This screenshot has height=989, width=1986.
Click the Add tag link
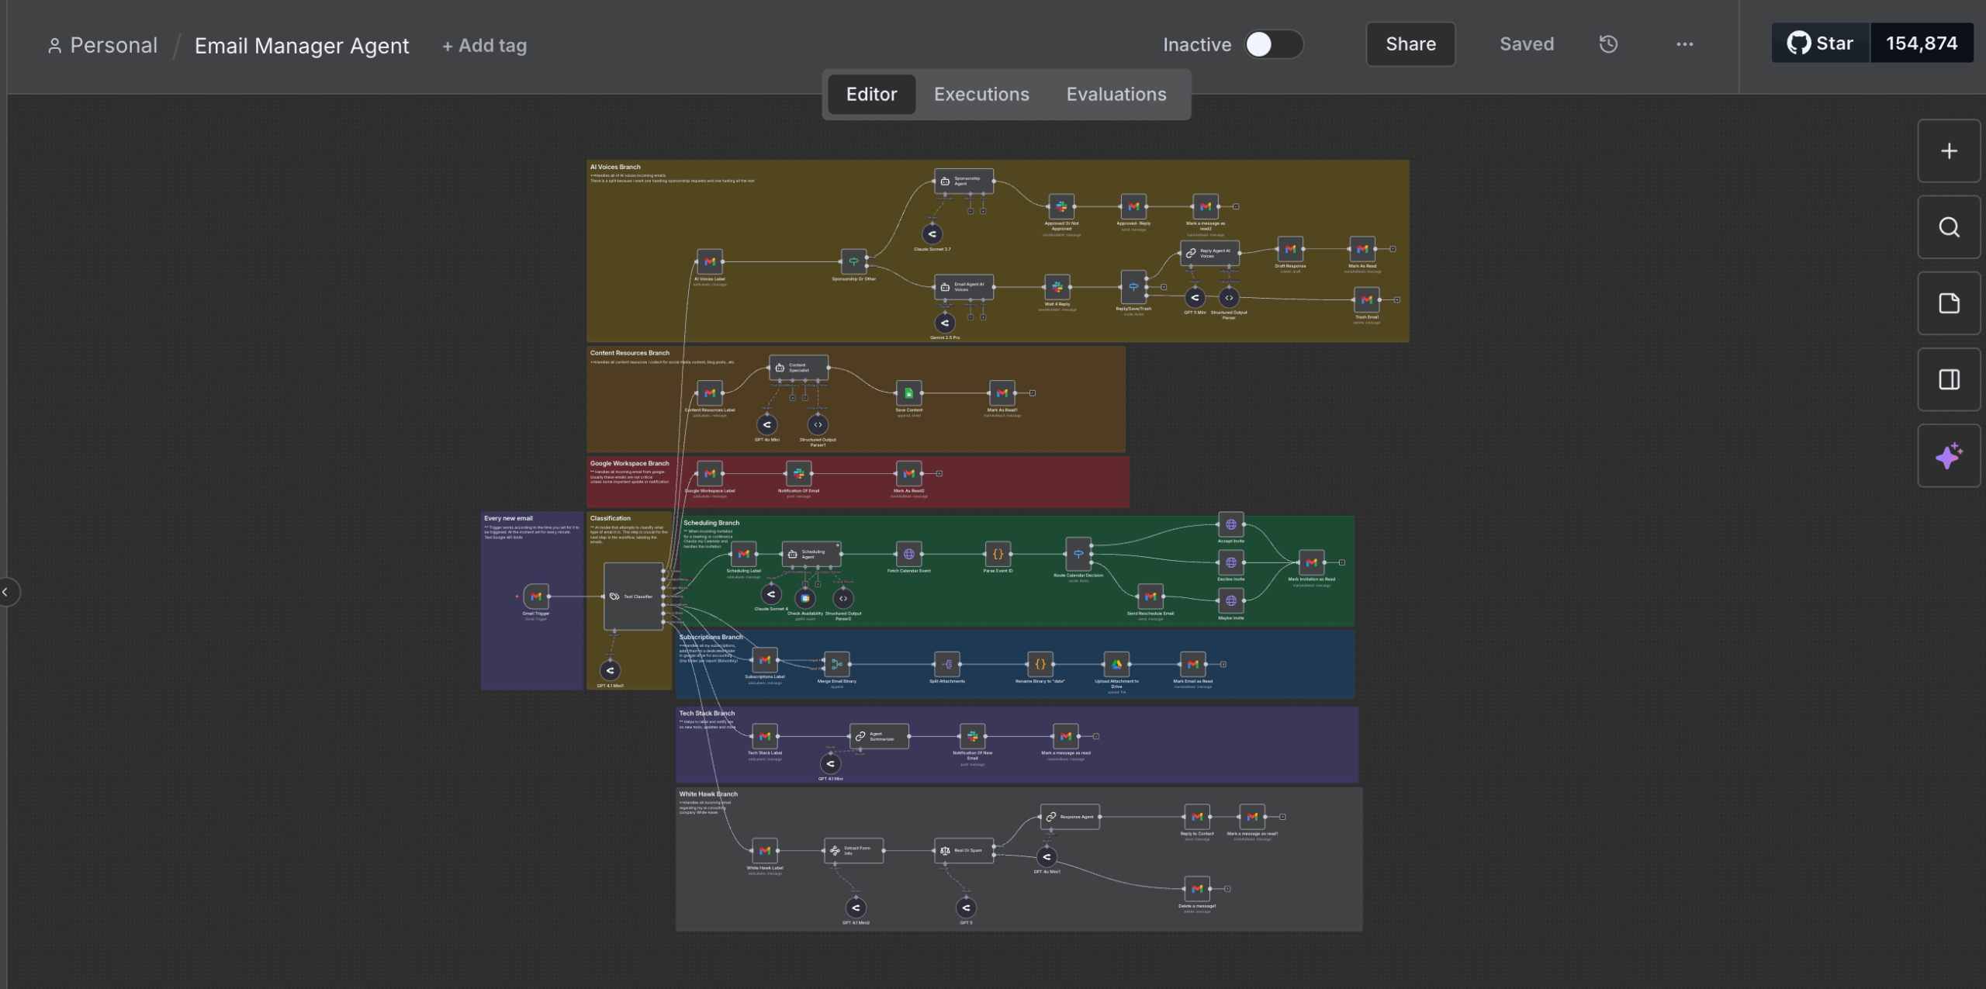coord(484,46)
